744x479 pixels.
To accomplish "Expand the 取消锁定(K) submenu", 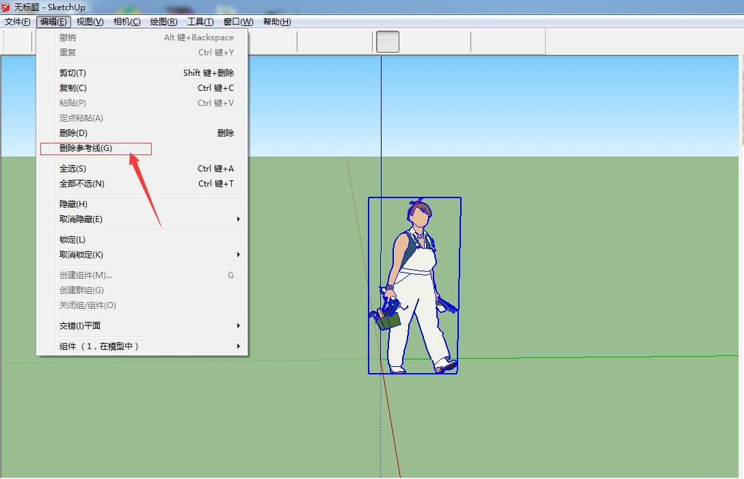I will [81, 255].
